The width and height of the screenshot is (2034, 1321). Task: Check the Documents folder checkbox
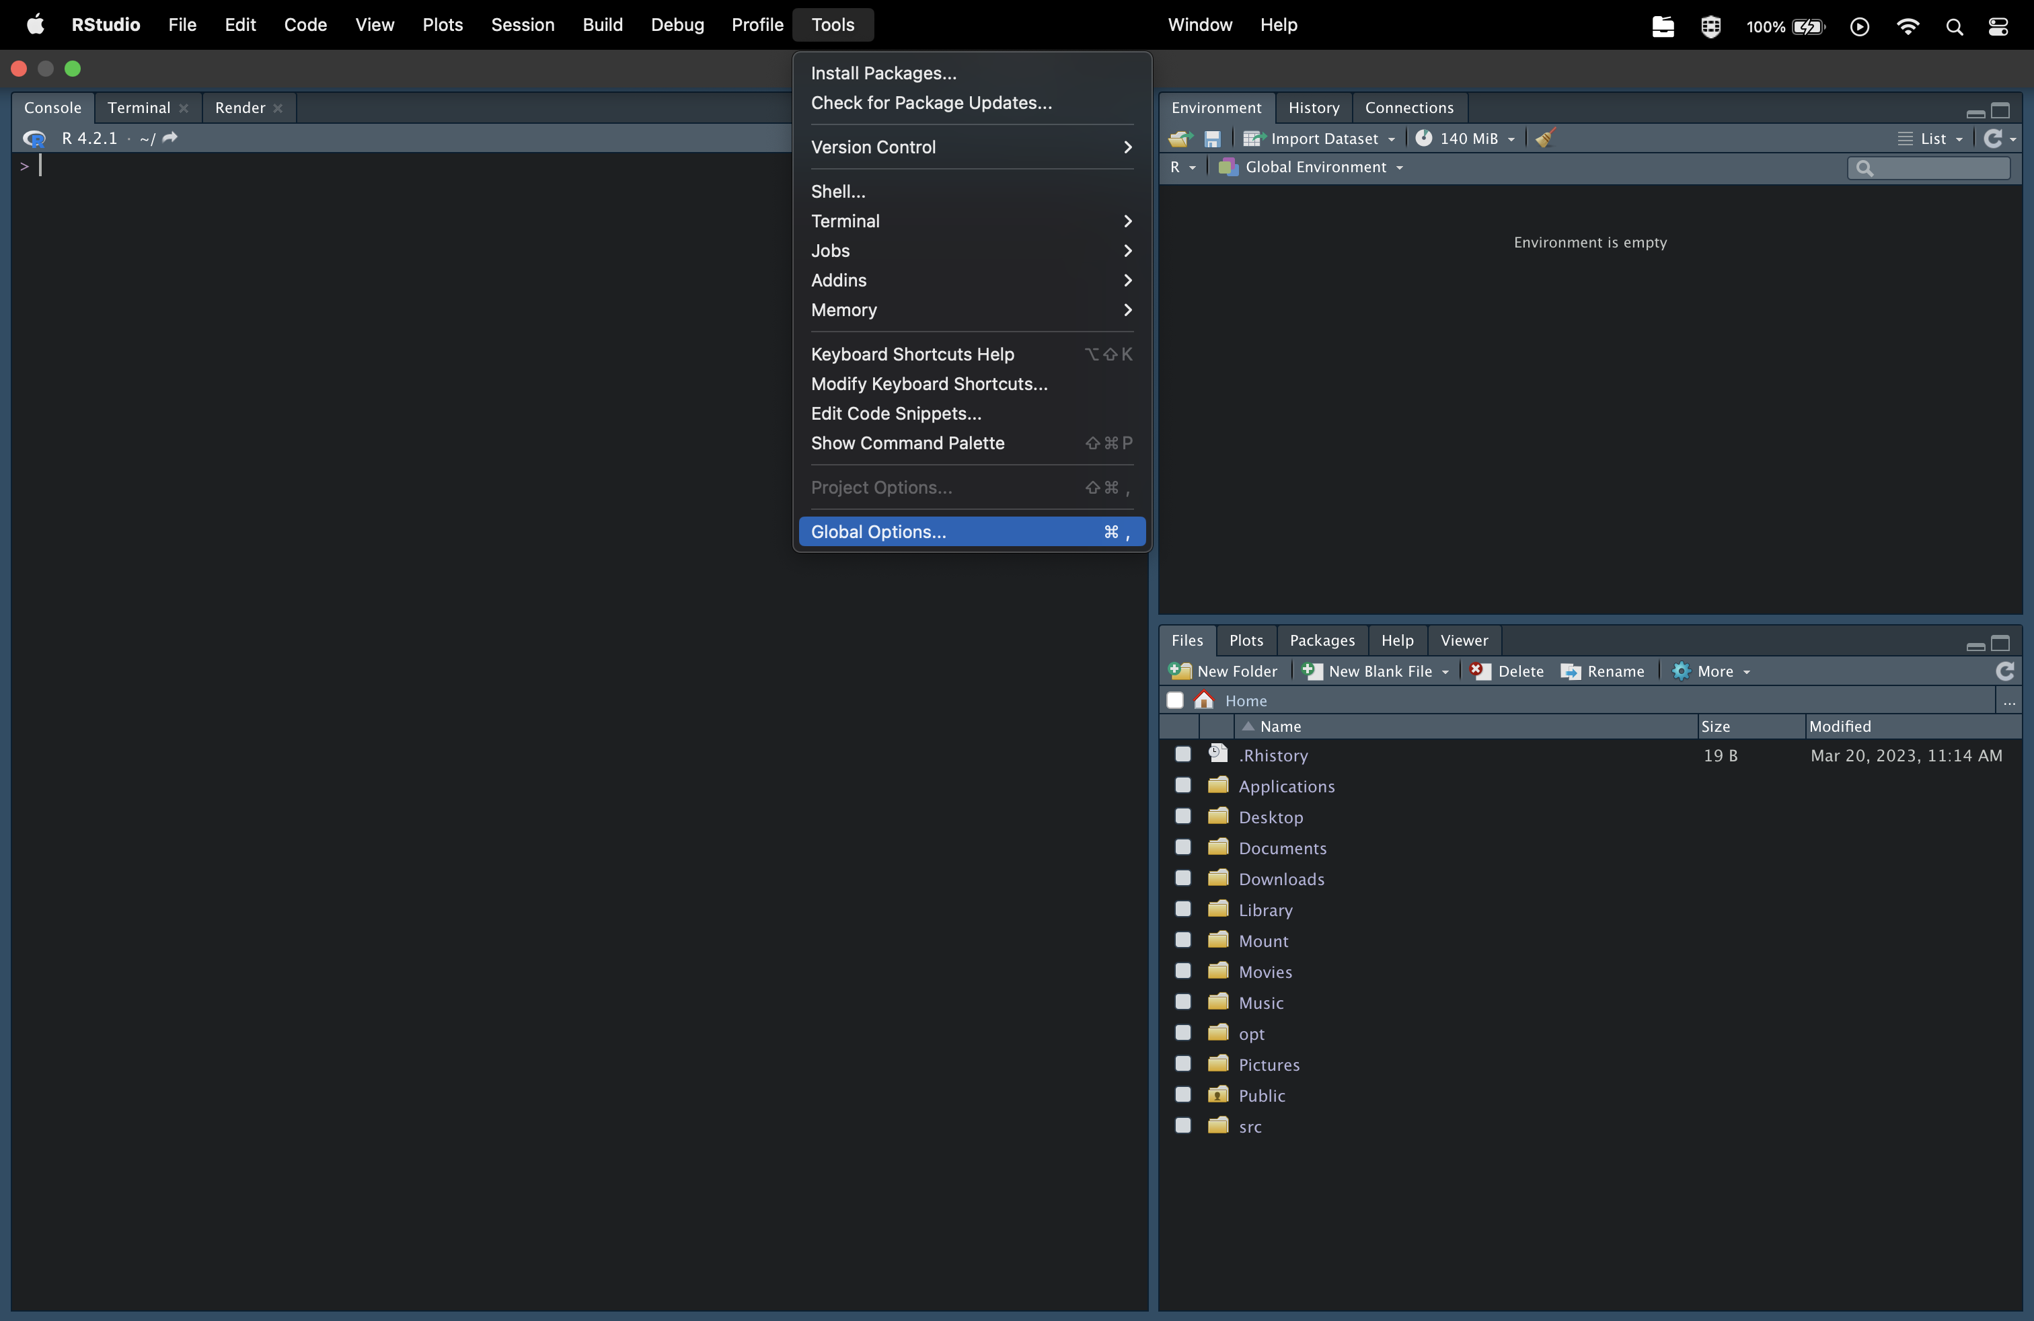[x=1182, y=847]
